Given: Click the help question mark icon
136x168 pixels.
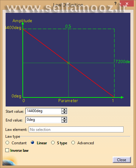Looking at the screenshot, I should pyautogui.click(x=115, y=3).
